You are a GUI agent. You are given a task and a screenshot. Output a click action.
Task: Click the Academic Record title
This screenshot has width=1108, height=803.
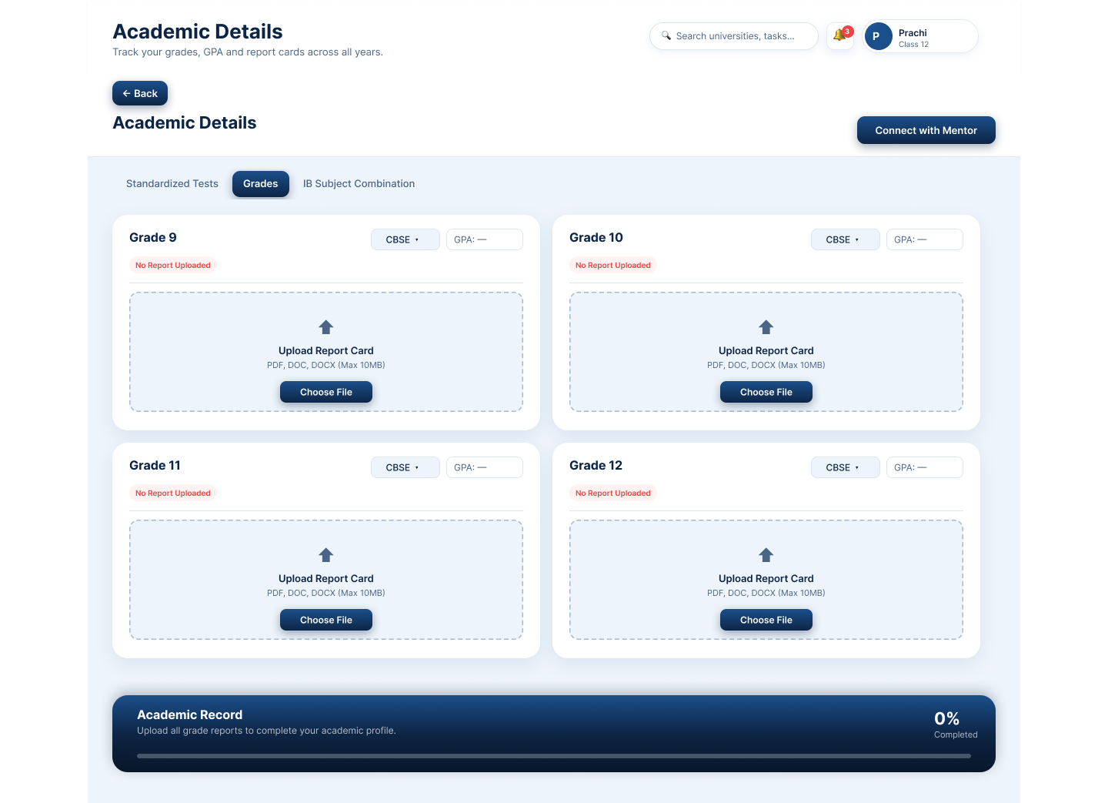190,714
